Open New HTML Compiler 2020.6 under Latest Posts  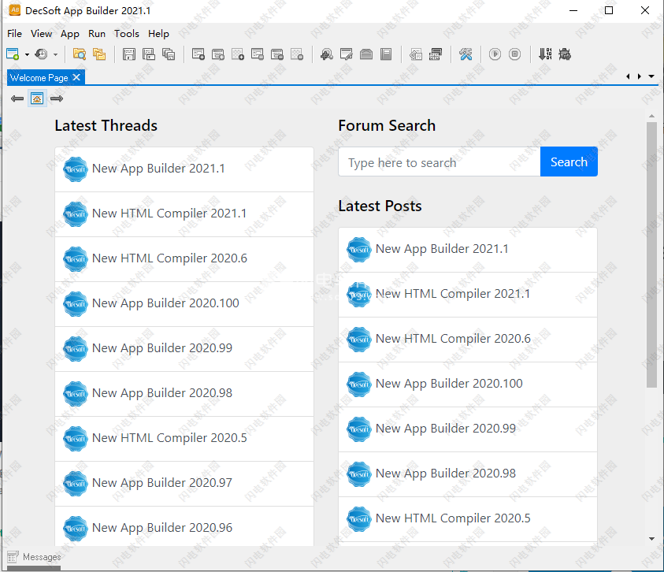(468, 340)
